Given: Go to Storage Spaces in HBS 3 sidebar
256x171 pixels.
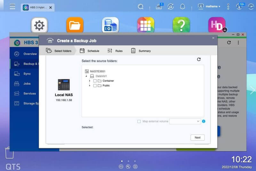Looking at the screenshot, I should (x=25, y=103).
